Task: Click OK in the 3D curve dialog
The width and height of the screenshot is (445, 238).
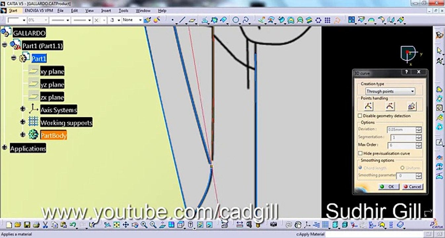Action: coord(389,187)
